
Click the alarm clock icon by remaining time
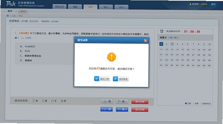pyautogui.click(x=162, y=31)
